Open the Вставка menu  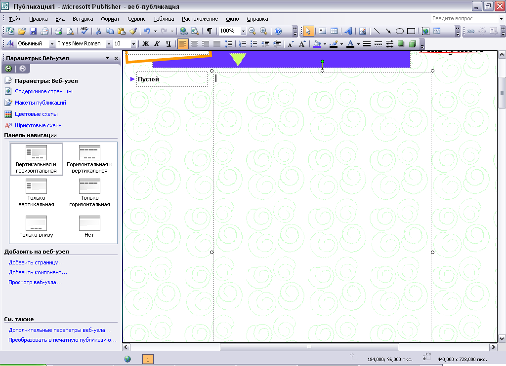tap(83, 19)
